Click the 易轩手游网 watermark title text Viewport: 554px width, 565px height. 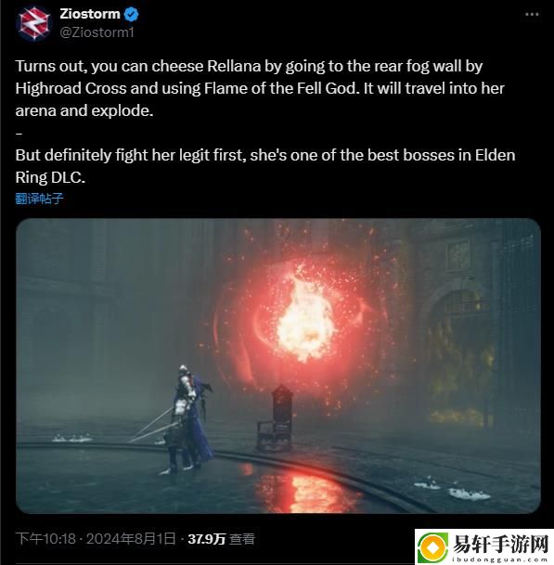500,544
